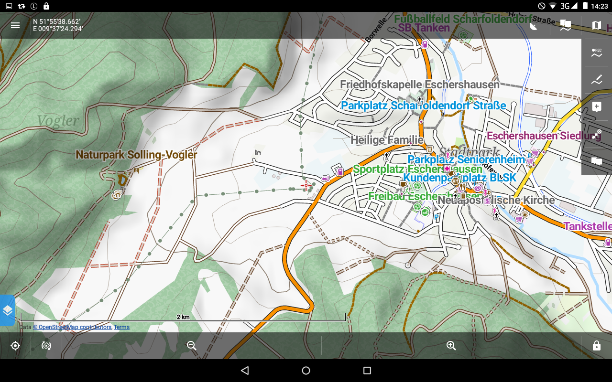Tap the 14:23 clock in the status bar
This screenshot has width=612, height=382.
click(x=599, y=6)
